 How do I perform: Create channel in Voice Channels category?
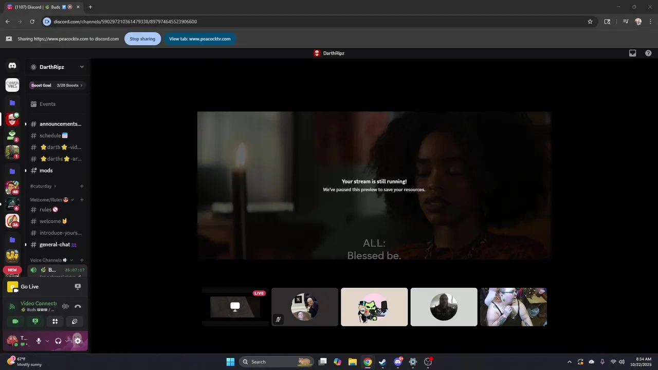point(82,260)
